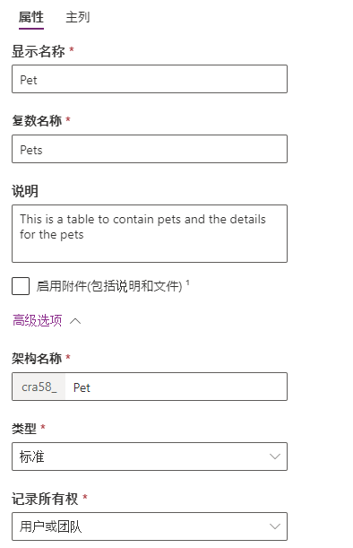Click the chevron arrow in 记录所有权 dropdown
Screen dimensions: 353x548
pyautogui.click(x=275, y=526)
